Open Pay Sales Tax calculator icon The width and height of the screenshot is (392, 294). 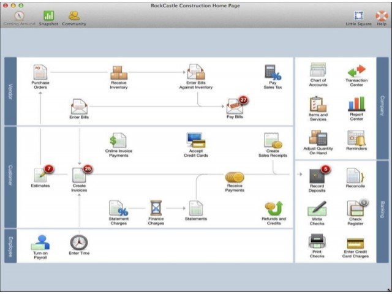tap(273, 72)
